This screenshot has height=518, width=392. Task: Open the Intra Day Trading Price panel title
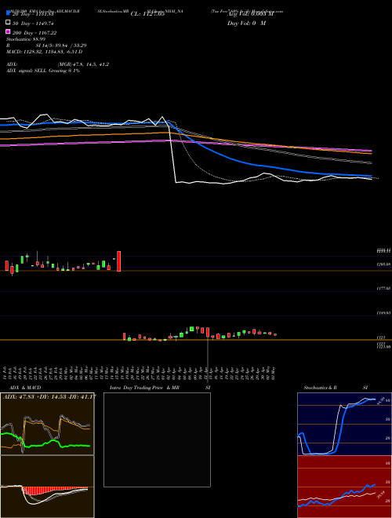[x=160, y=388]
